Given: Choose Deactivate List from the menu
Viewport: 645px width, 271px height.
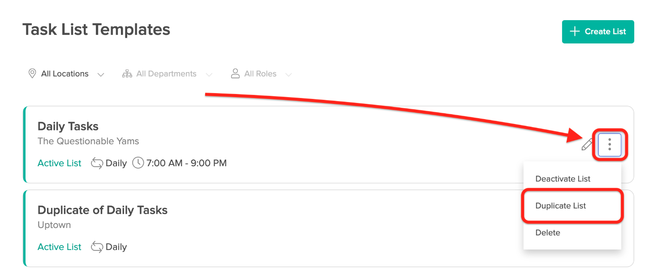Looking at the screenshot, I should coord(563,179).
